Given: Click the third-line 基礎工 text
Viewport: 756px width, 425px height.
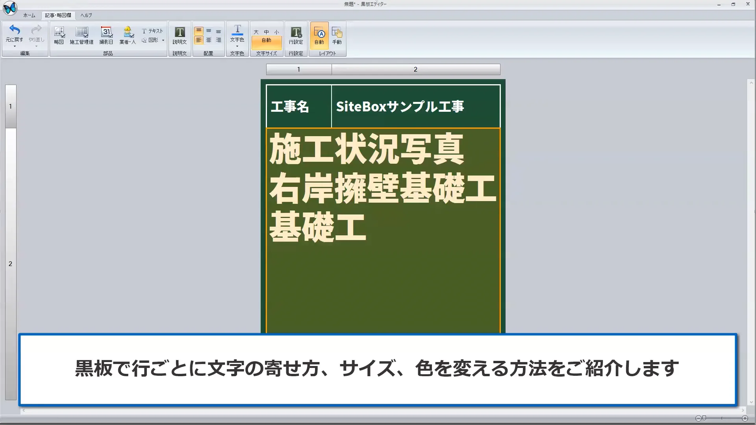Looking at the screenshot, I should pyautogui.click(x=318, y=227).
